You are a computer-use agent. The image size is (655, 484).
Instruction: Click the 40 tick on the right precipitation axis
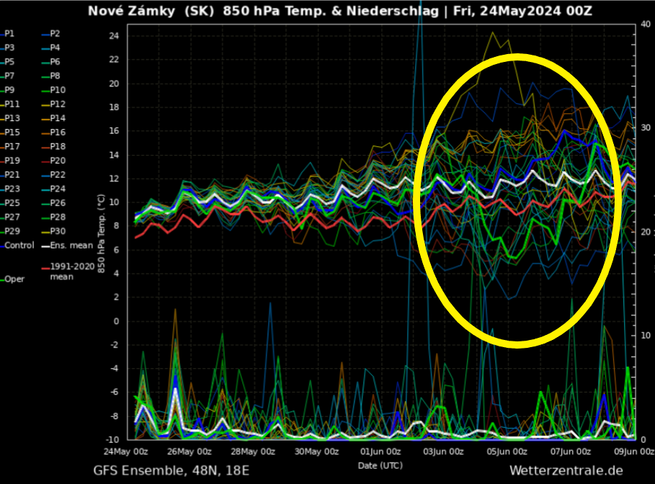click(645, 24)
